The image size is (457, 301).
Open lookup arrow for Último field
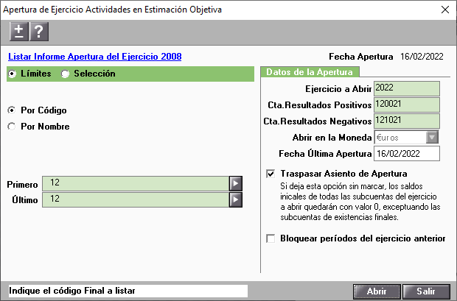click(236, 199)
